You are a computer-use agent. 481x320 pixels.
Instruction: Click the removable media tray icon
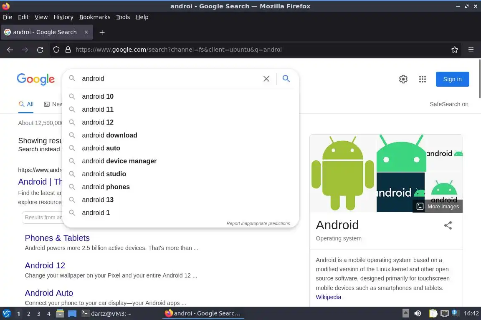tap(405, 313)
